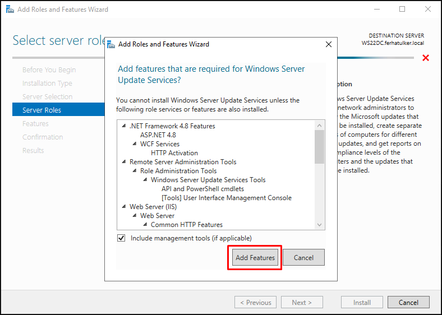Close the main wizard window

tap(428, 10)
